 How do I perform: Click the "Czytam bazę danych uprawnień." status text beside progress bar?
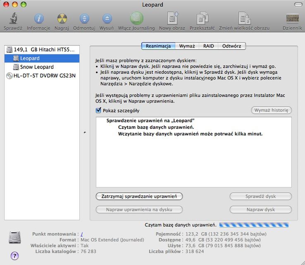[x=181, y=225]
